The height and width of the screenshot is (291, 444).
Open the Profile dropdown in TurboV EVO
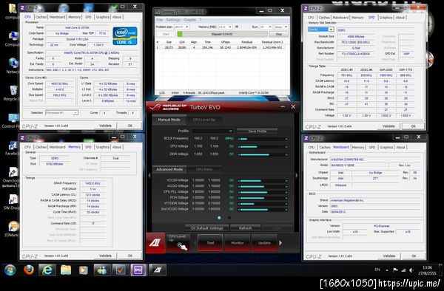point(212,131)
